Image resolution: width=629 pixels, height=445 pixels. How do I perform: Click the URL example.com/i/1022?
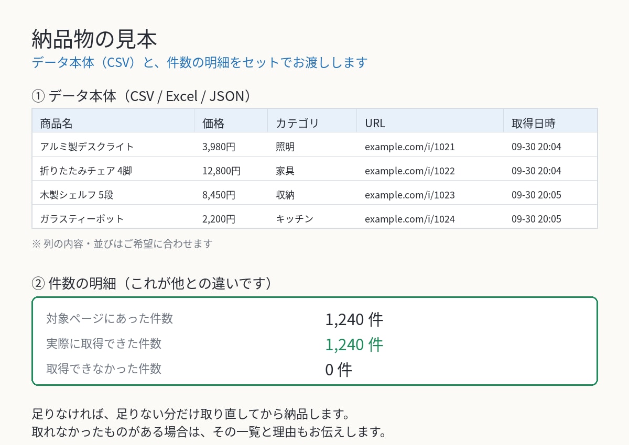tap(410, 171)
